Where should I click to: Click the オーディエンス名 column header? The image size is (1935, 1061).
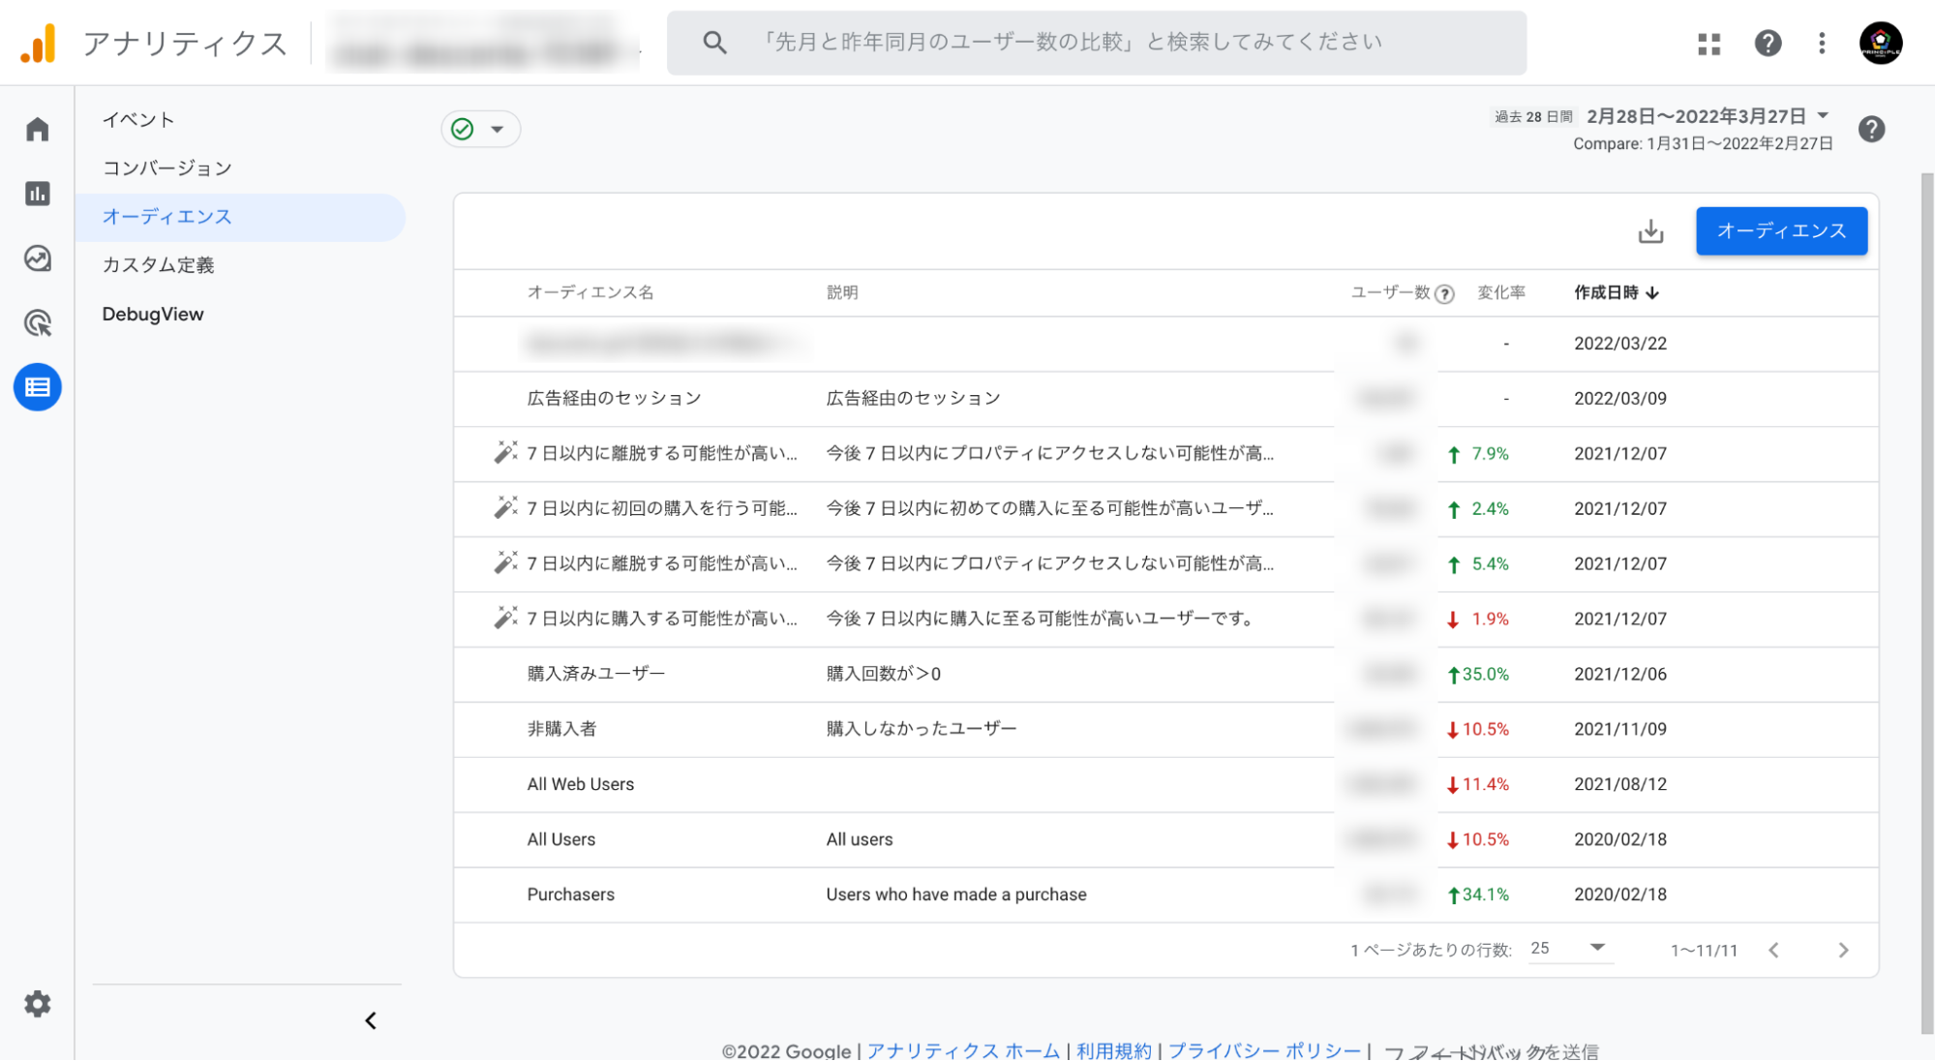point(590,293)
